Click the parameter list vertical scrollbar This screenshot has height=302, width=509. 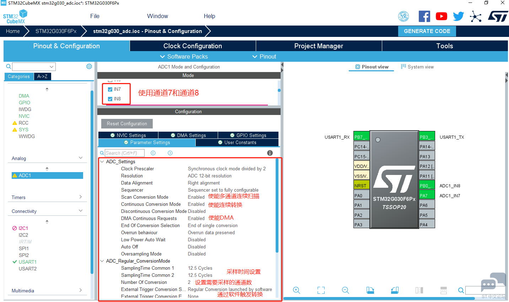[277, 205]
